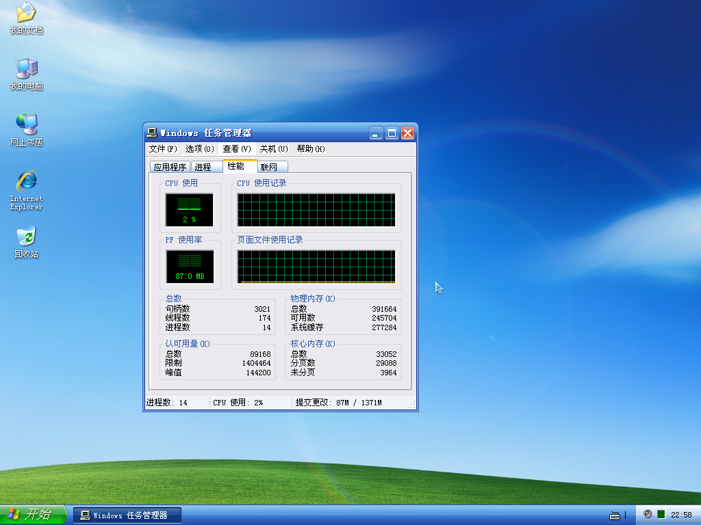
Task: Select the 回收站 recycle bin icon
Action: (27, 243)
